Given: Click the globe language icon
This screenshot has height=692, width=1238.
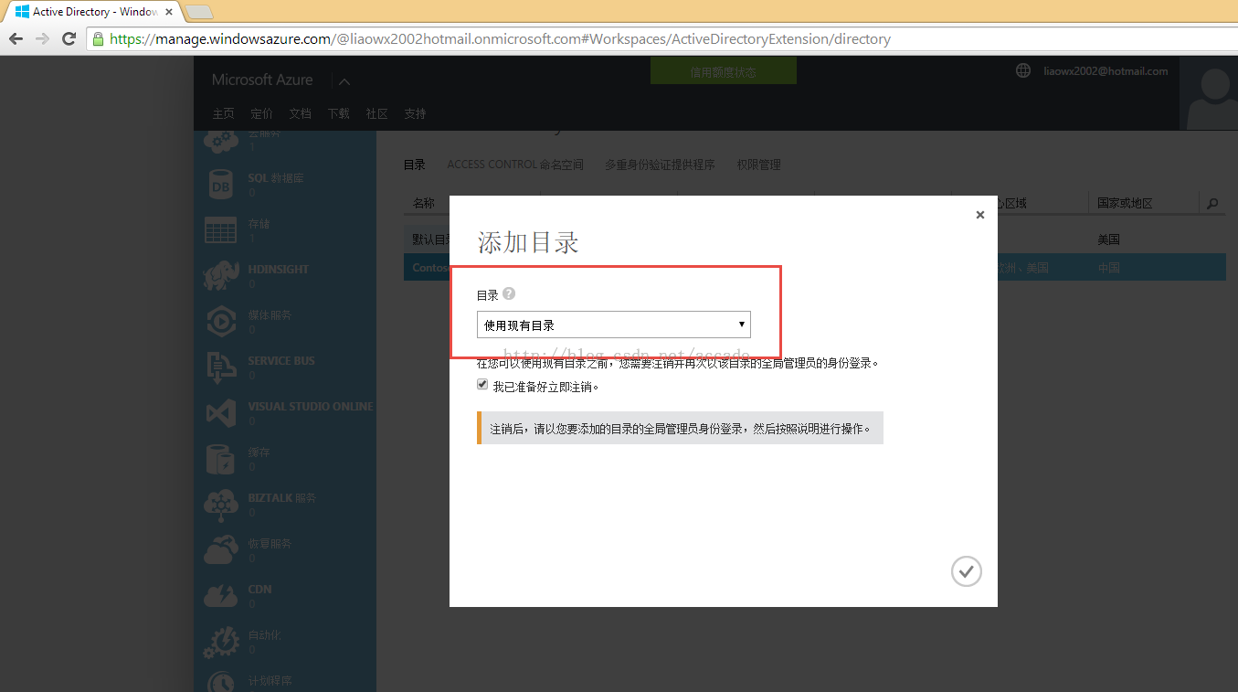Looking at the screenshot, I should click(x=1023, y=71).
